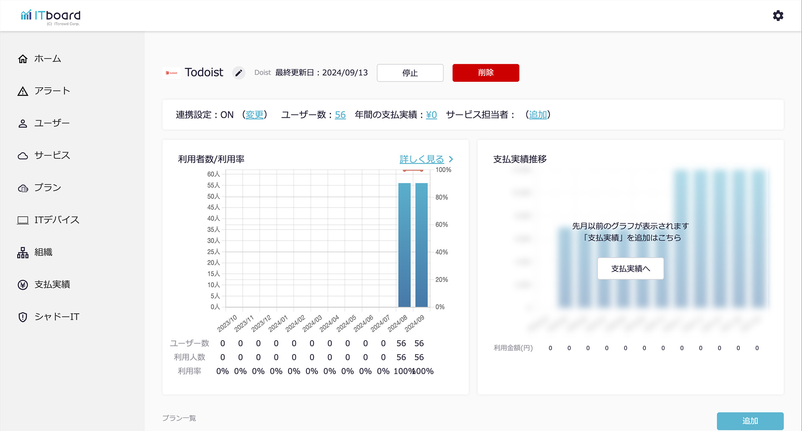Screen dimensions: 802x431
Task: Click the user person icon
Action: [23, 124]
